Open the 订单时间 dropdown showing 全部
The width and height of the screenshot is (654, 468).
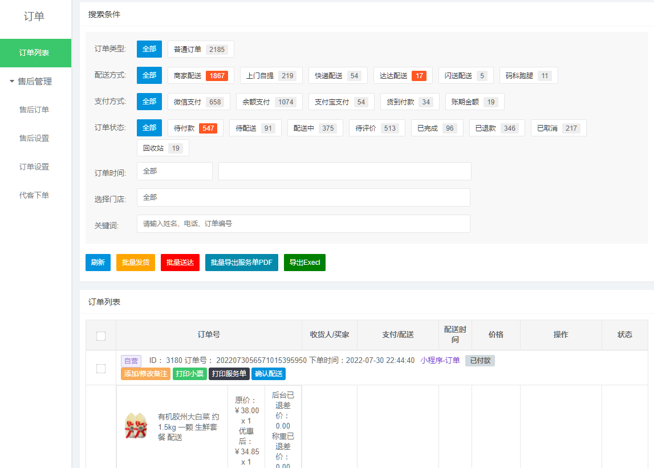click(x=174, y=171)
